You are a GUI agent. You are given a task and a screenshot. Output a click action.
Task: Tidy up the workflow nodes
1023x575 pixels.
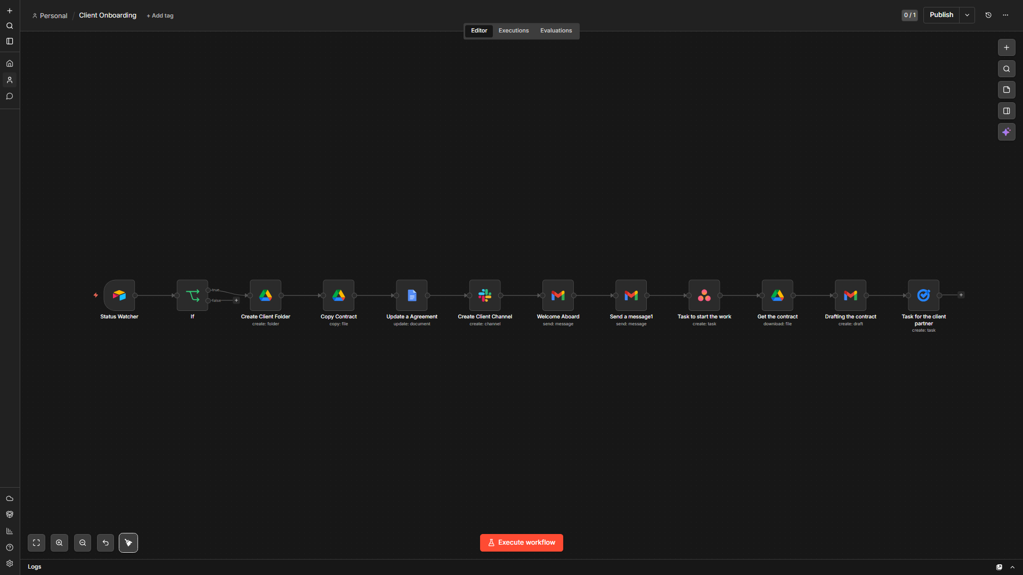coord(128,543)
